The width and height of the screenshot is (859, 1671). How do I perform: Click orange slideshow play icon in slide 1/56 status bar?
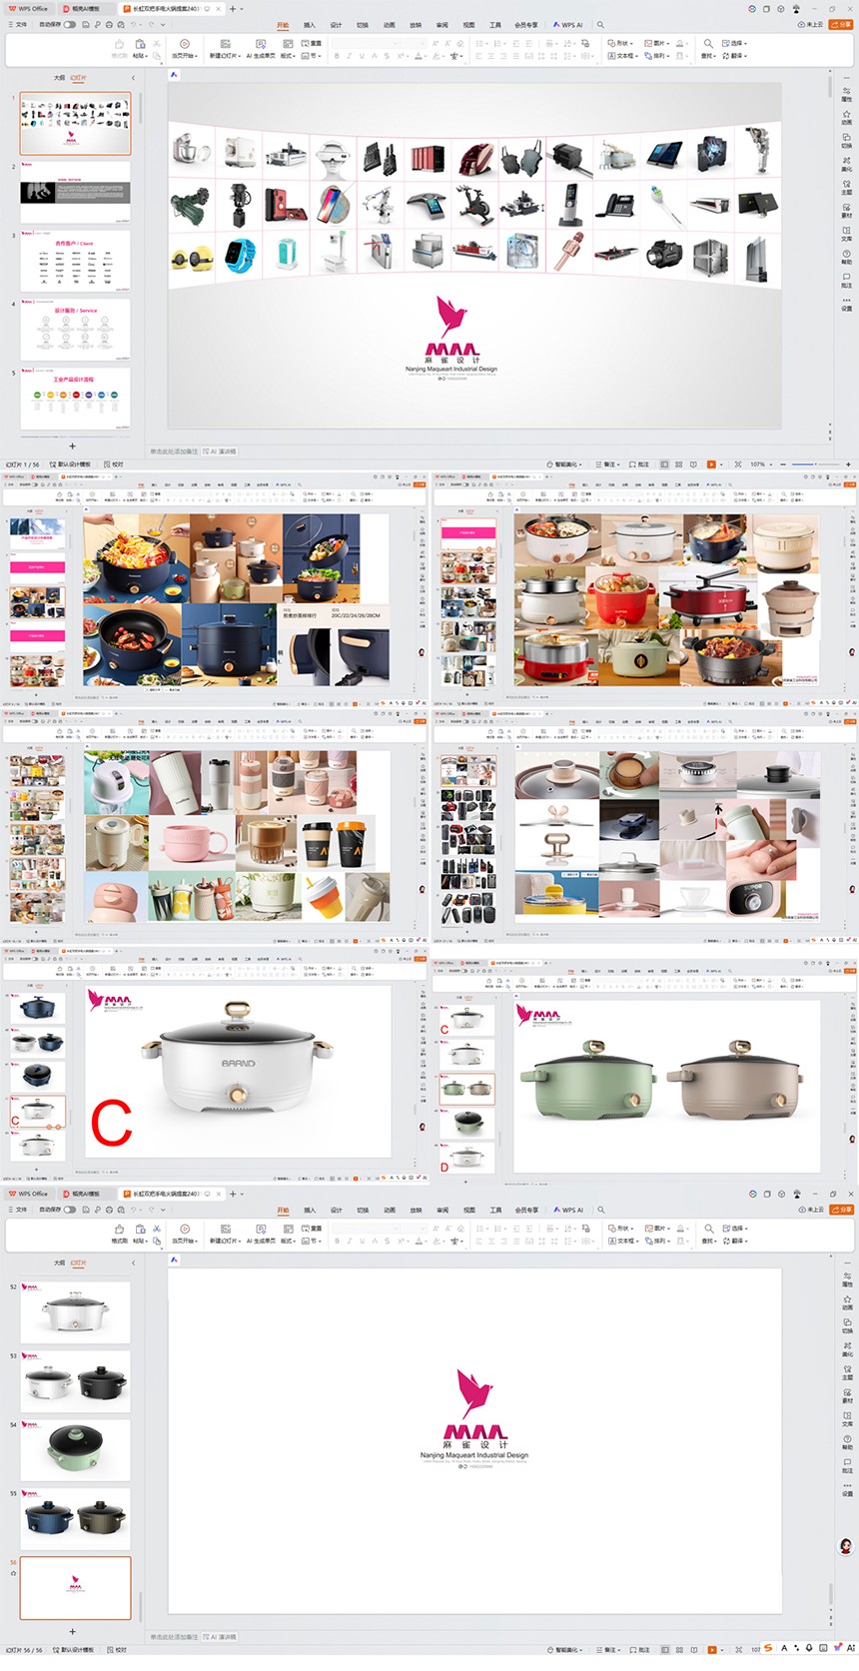click(x=711, y=464)
